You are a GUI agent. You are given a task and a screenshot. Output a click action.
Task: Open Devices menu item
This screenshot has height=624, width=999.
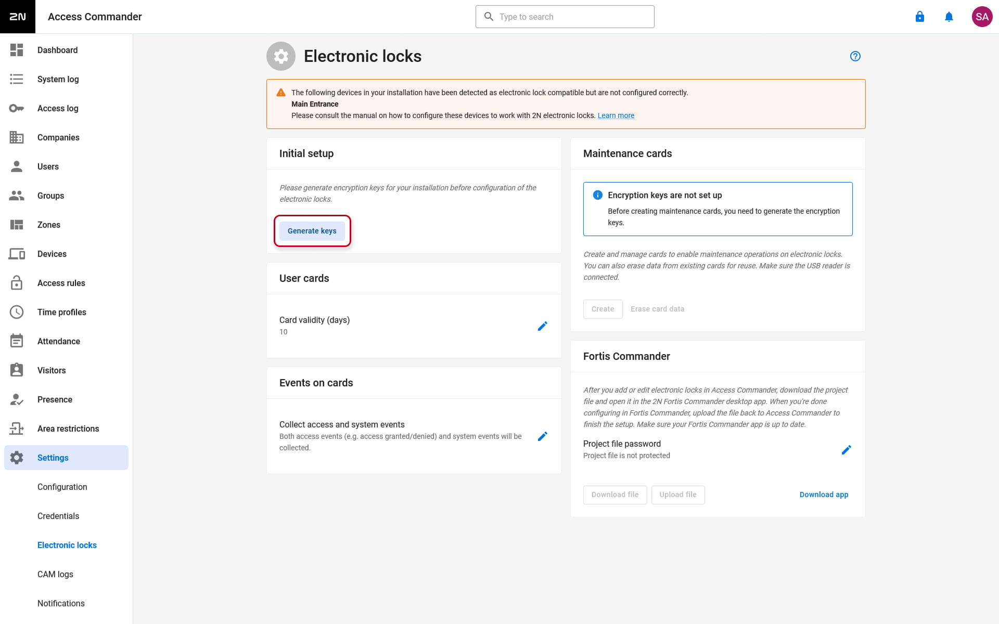[x=66, y=254]
